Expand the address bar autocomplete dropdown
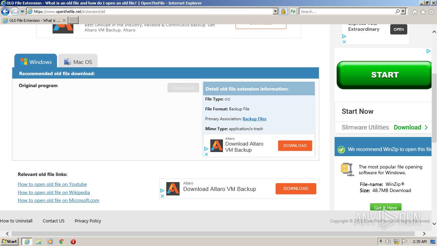The image size is (437, 246). click(x=276, y=11)
